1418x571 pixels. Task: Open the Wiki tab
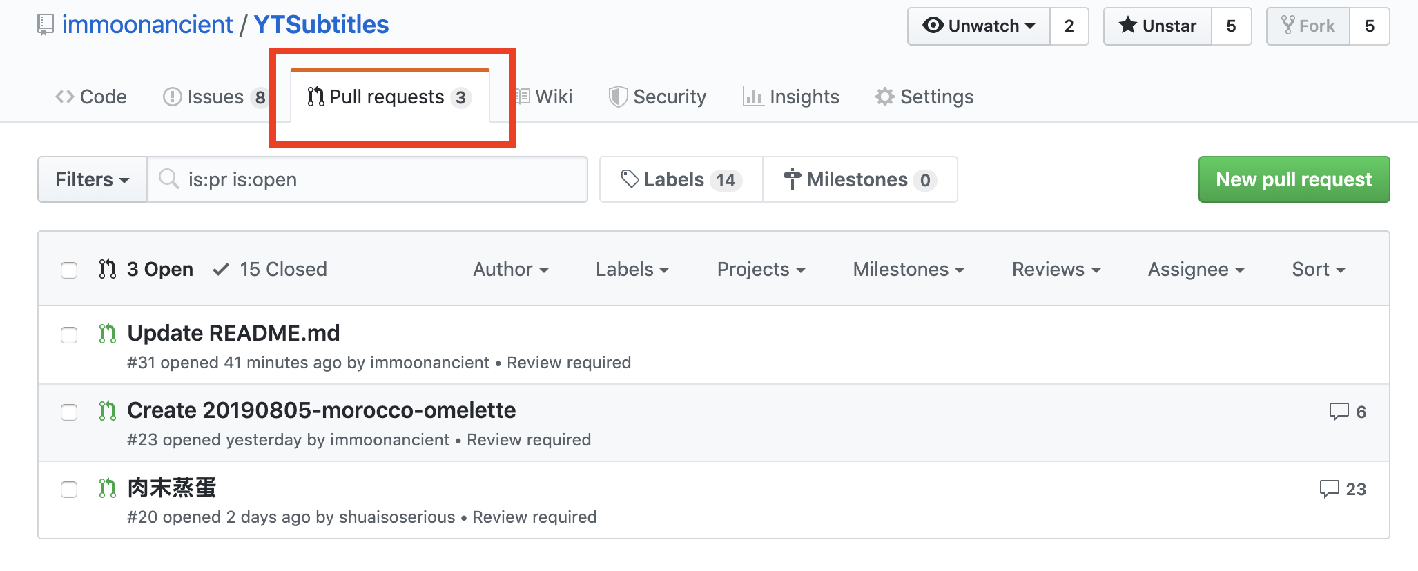click(543, 97)
